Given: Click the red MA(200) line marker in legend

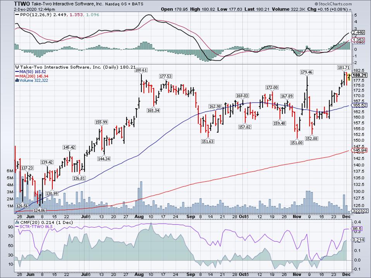Looking at the screenshot, I should pyautogui.click(x=17, y=76).
